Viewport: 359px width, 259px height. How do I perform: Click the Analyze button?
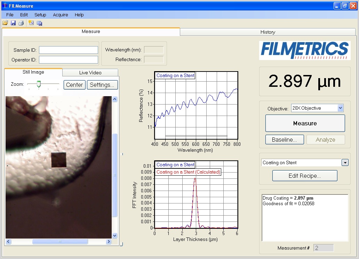click(326, 140)
